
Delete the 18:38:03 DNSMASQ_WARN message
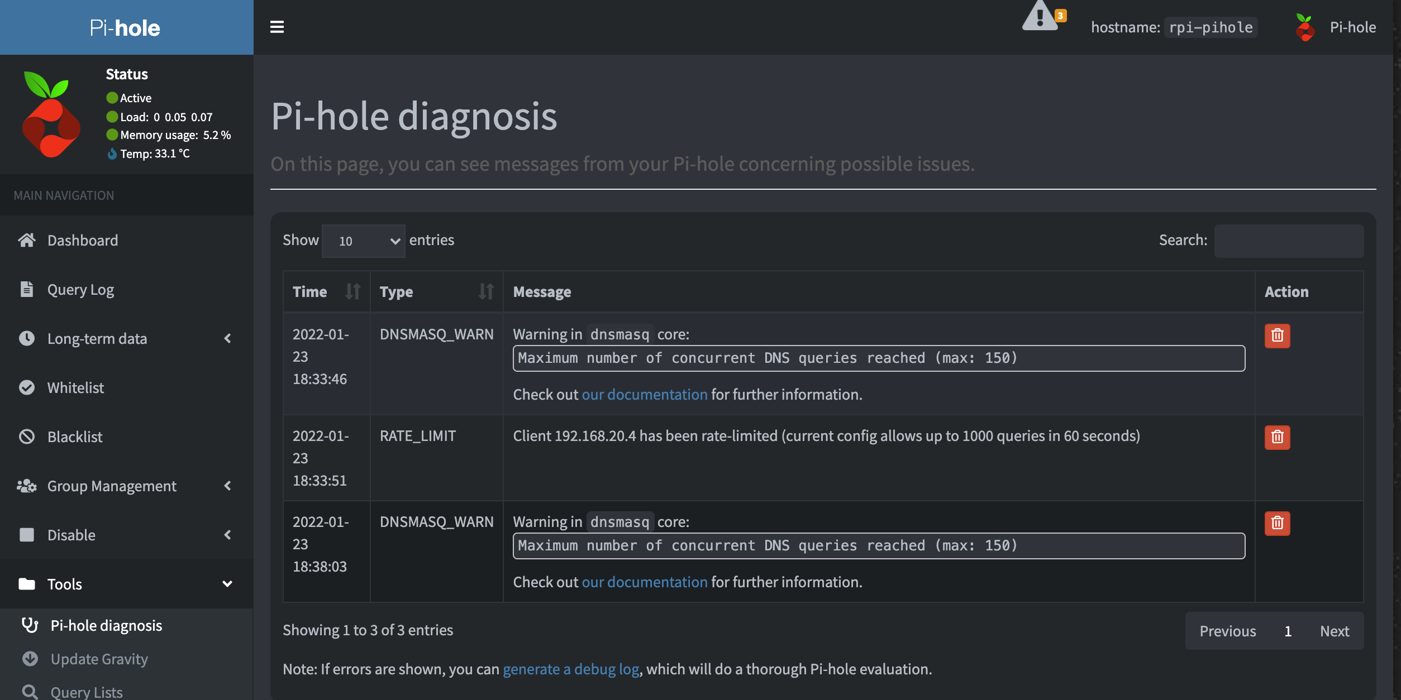pos(1277,523)
